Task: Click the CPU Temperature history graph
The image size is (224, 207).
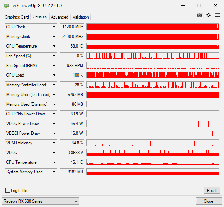Action: coord(153,162)
